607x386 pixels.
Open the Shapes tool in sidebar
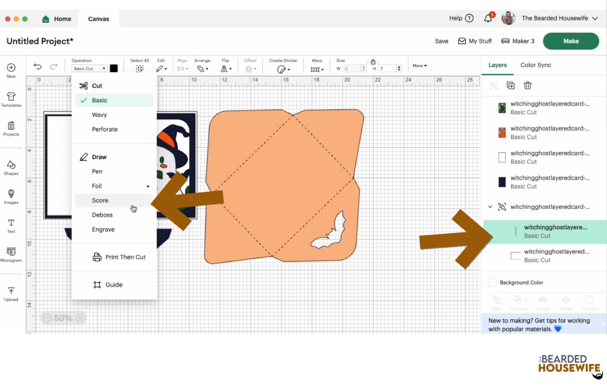pos(11,167)
